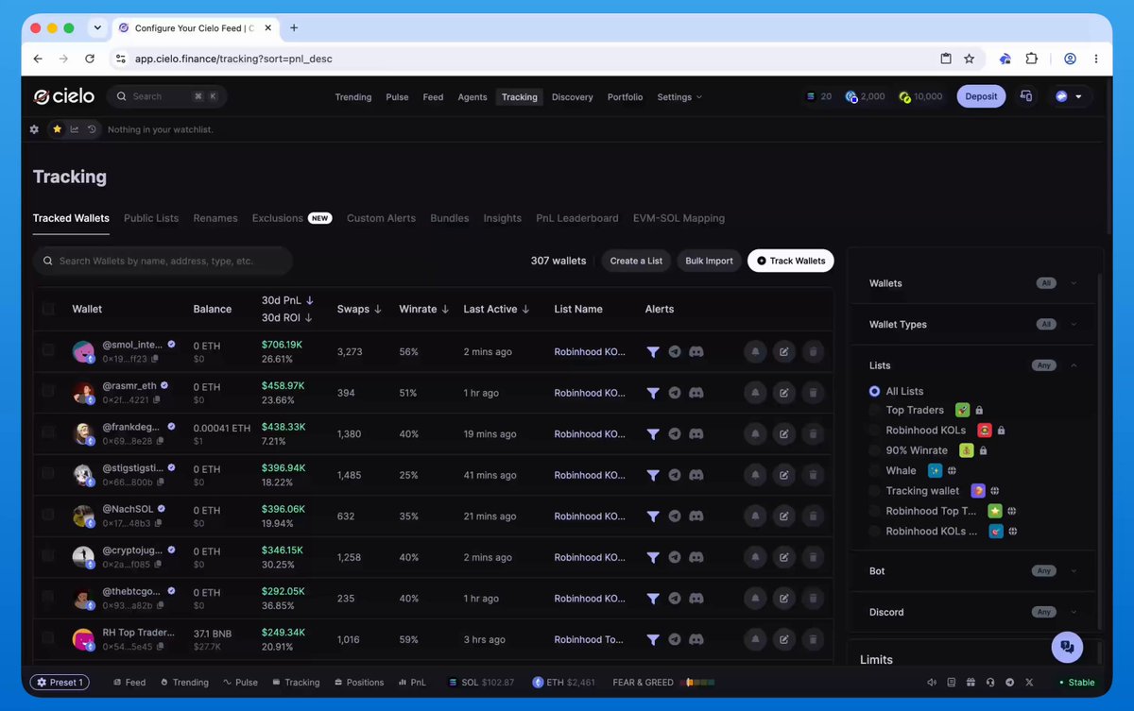Open the Settings dropdown in top navigation
1134x711 pixels.
click(679, 97)
